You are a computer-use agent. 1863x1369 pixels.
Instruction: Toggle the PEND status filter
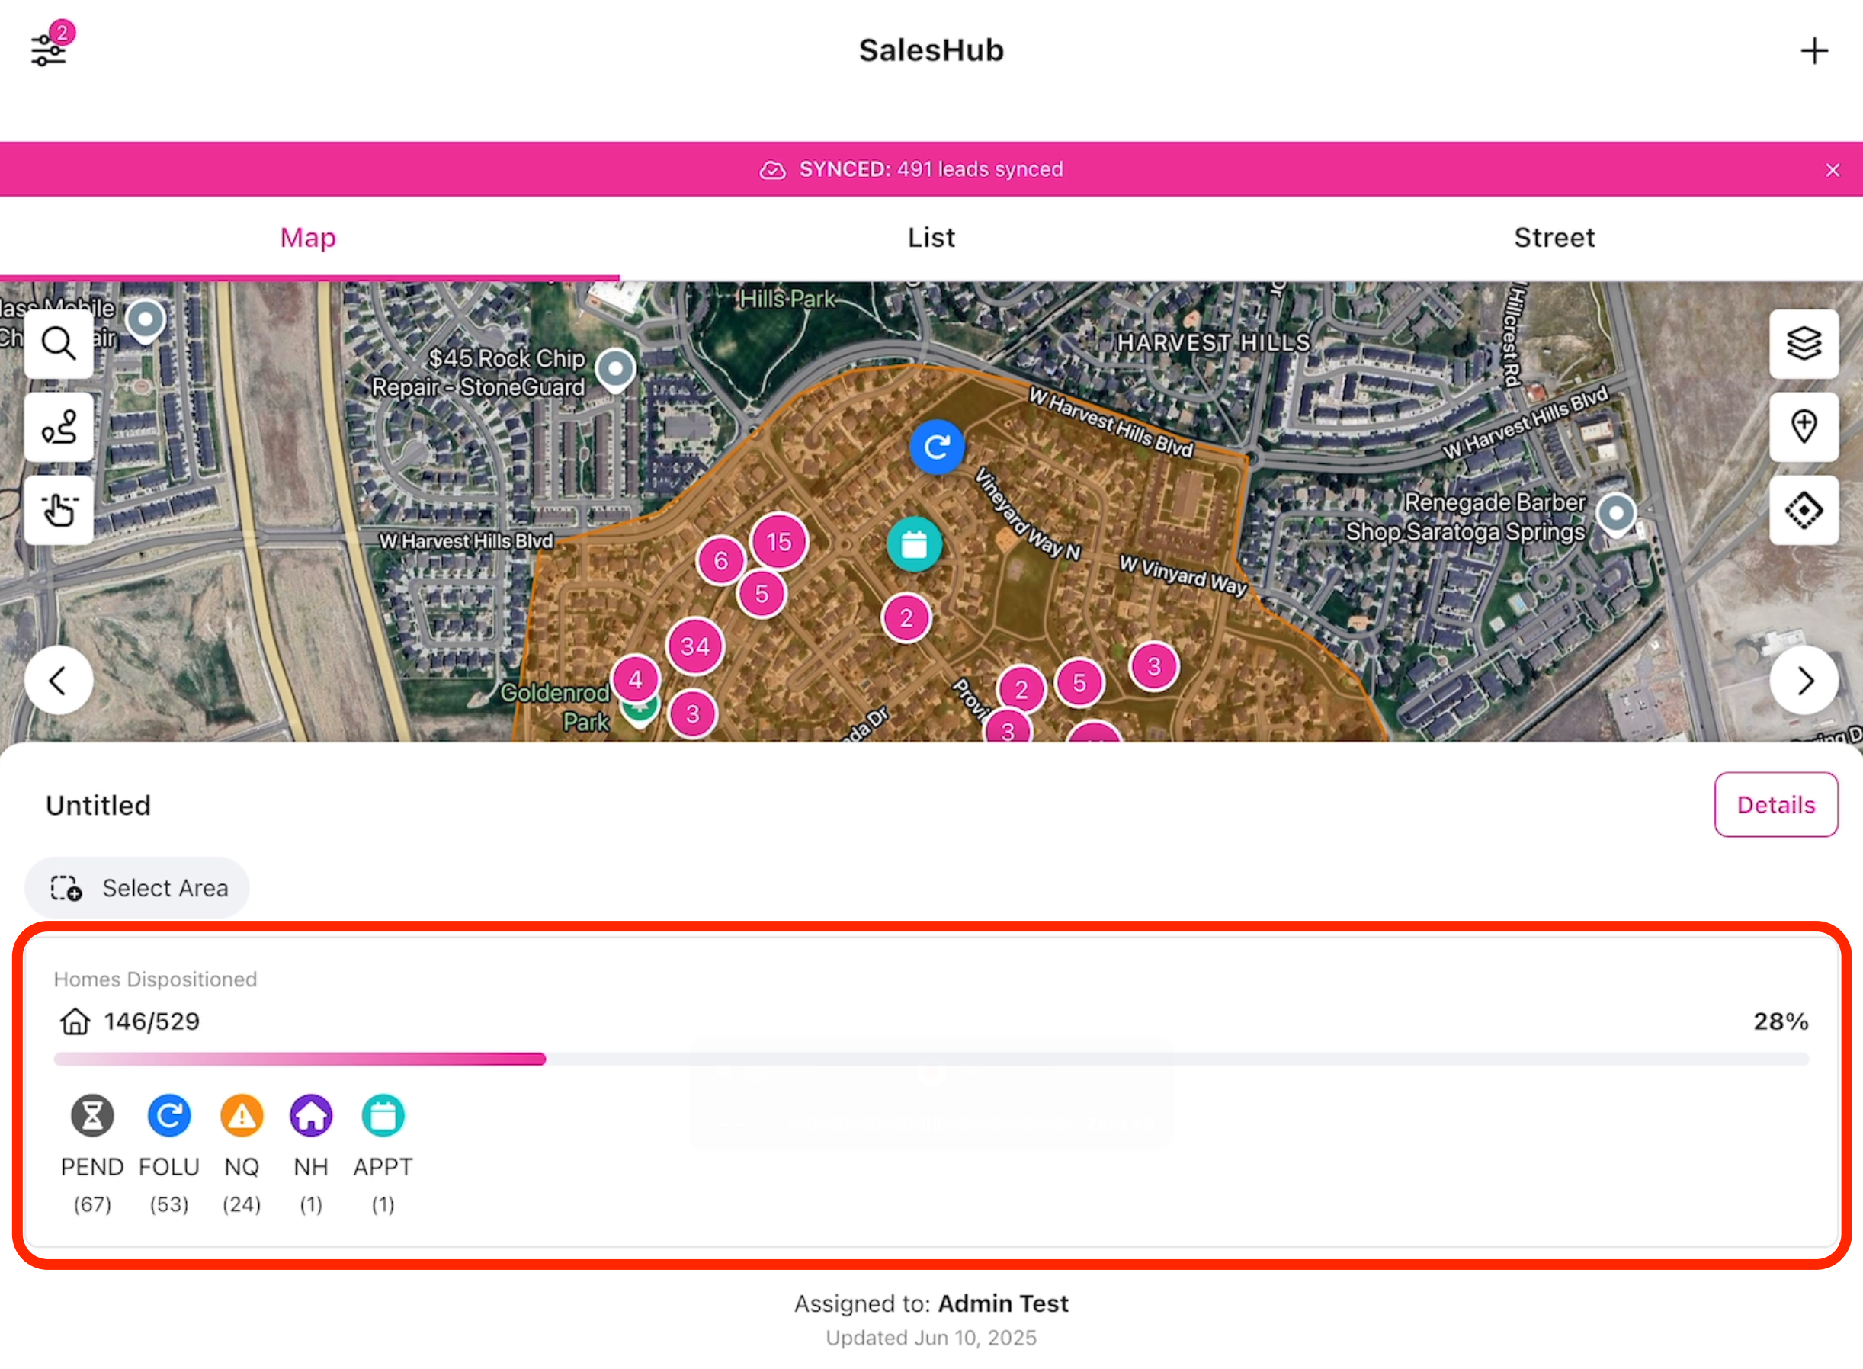(92, 1114)
